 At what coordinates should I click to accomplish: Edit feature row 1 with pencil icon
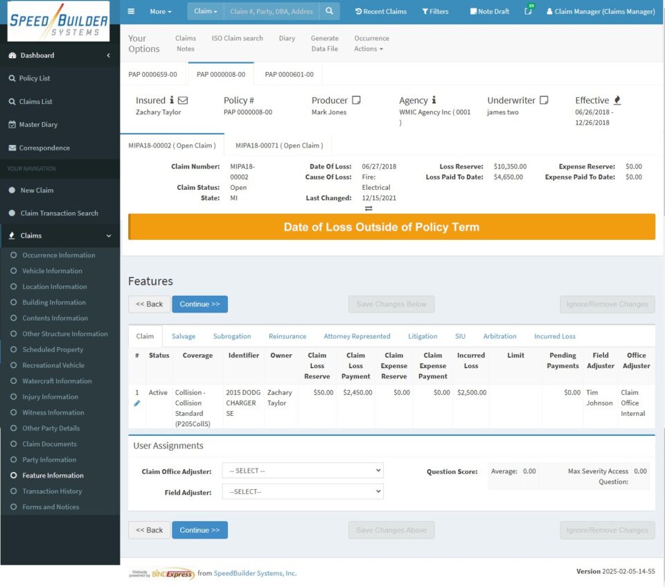pos(136,403)
